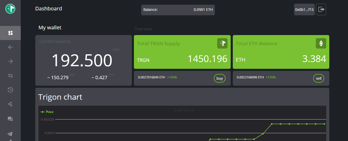Click the Balance 0.0901 ETH box
Image resolution: width=348 pixels, height=141 pixels.
pyautogui.click(x=178, y=10)
